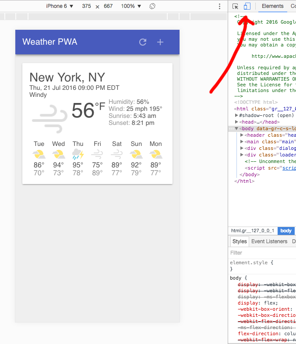This screenshot has width=296, height=344.
Task: Add a city with plus icon
Action: [x=160, y=42]
